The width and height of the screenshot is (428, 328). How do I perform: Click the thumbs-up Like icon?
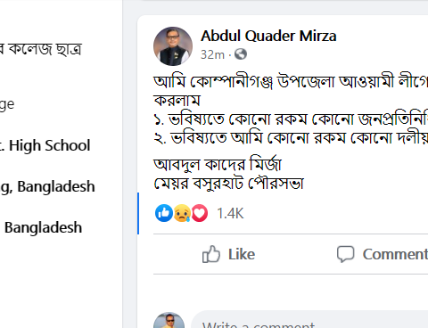coord(211,254)
